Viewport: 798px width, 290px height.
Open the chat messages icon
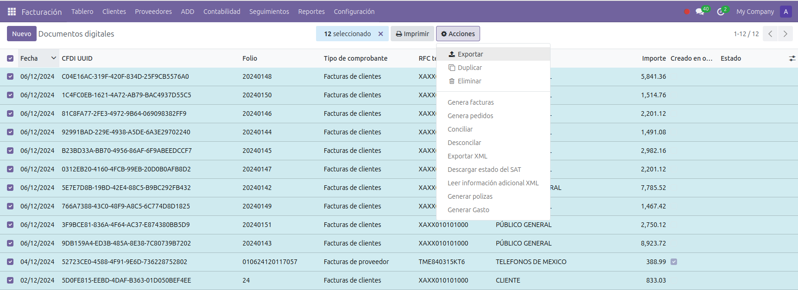click(x=700, y=12)
